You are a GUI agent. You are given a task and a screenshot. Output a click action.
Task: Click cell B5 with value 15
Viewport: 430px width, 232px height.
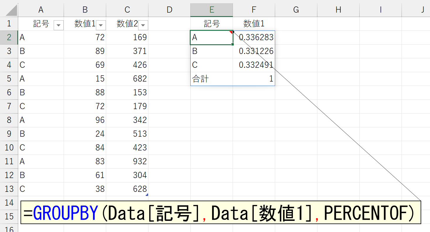point(85,79)
